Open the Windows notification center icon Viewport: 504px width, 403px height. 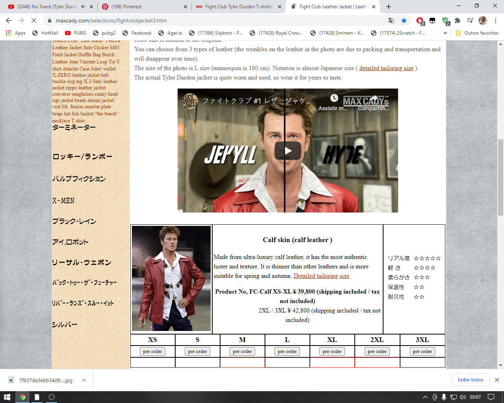click(x=491, y=397)
